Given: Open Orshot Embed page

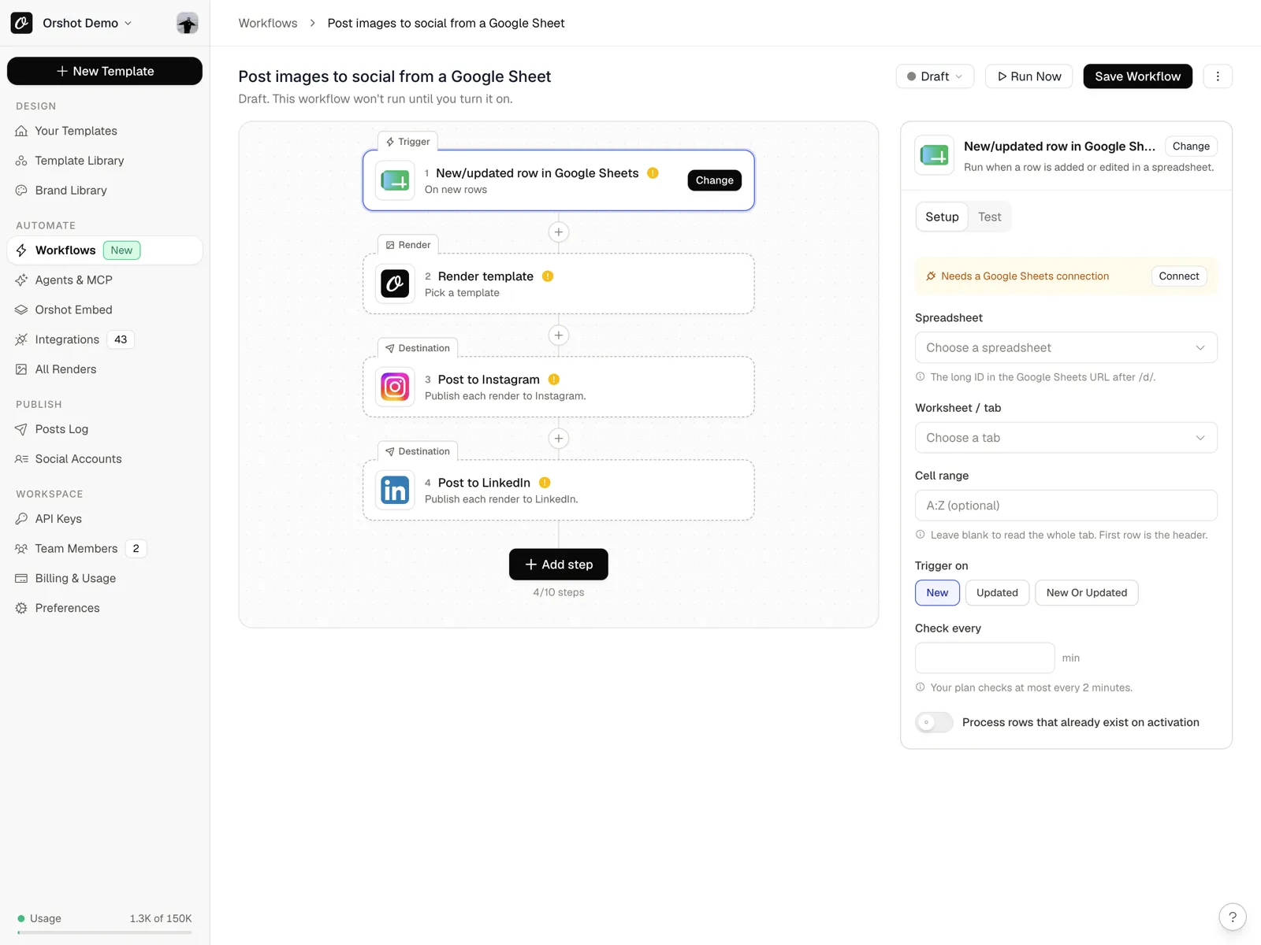Looking at the screenshot, I should pyautogui.click(x=105, y=310).
